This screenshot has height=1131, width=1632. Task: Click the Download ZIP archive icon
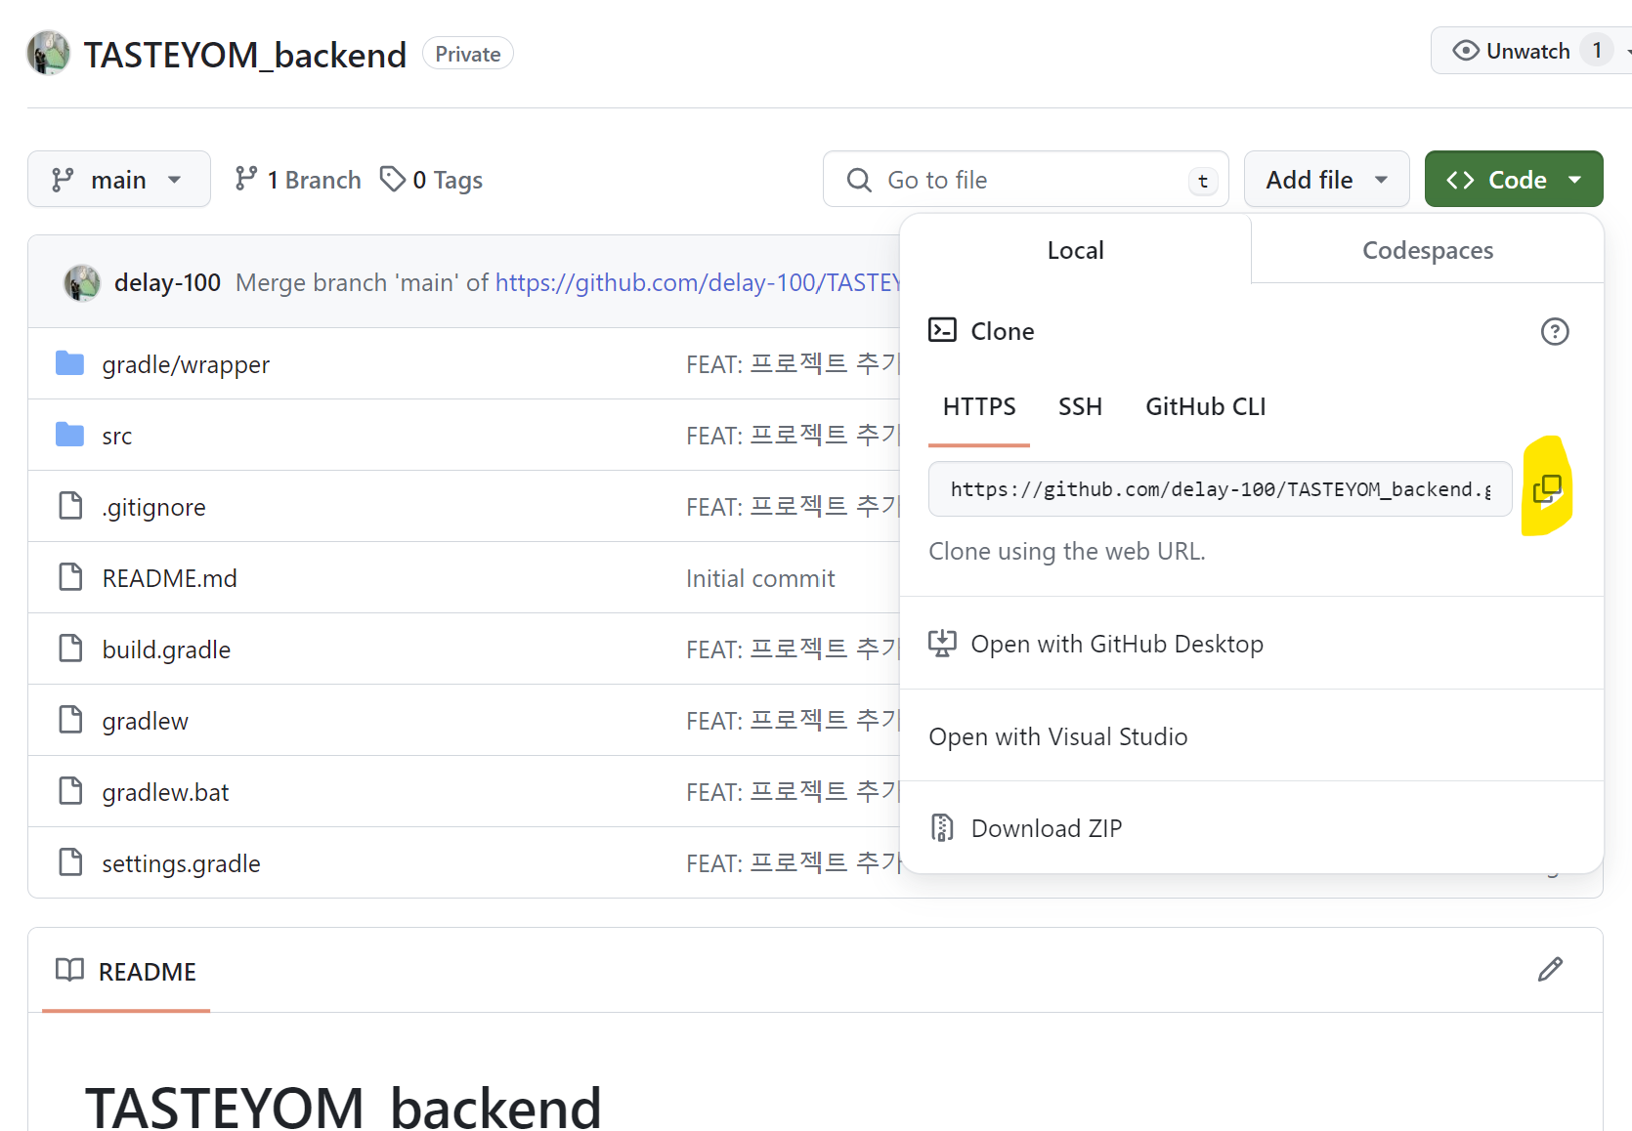pyautogui.click(x=942, y=827)
